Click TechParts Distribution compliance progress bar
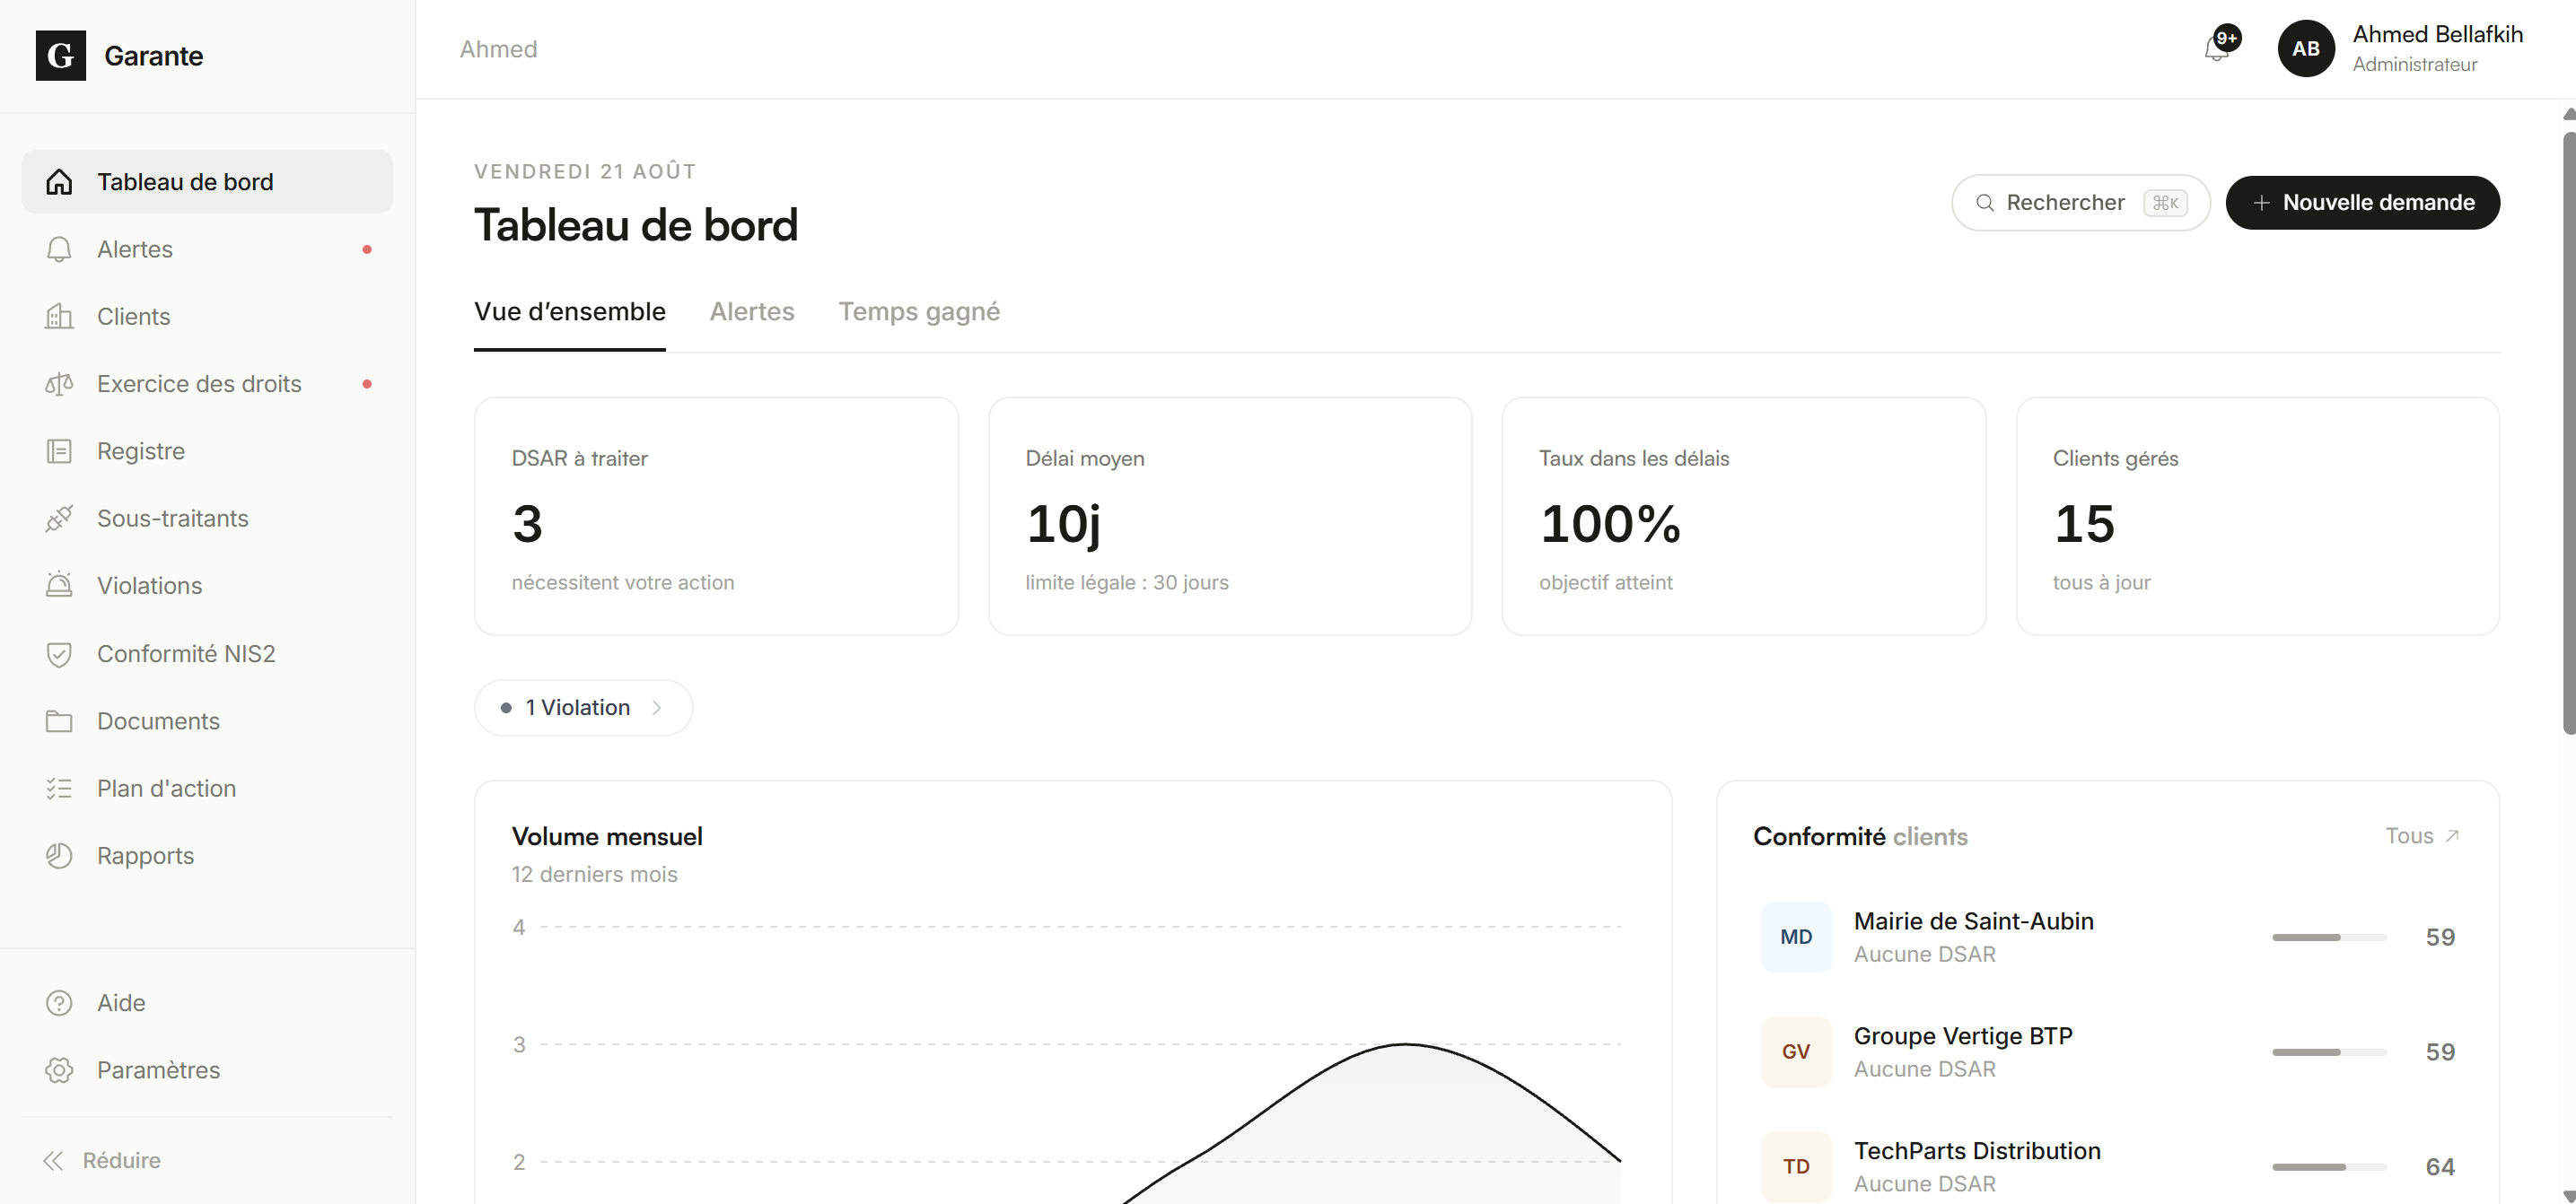The image size is (2576, 1204). tap(2328, 1167)
